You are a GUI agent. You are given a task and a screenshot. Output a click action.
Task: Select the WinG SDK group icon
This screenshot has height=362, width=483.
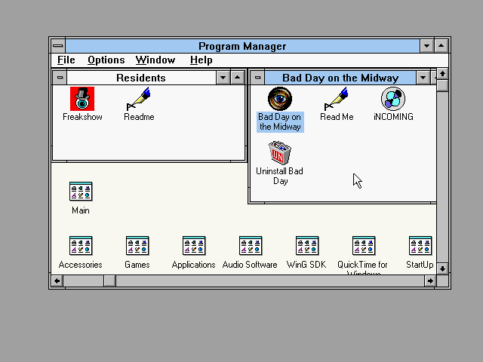pos(307,246)
